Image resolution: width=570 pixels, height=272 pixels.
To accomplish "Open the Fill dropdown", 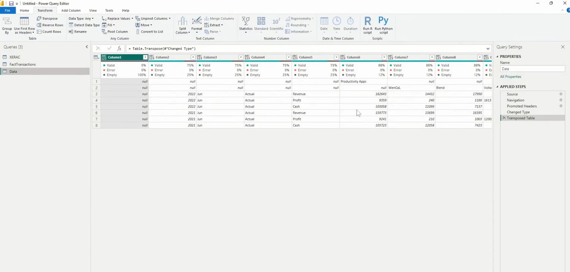I will tap(108, 25).
